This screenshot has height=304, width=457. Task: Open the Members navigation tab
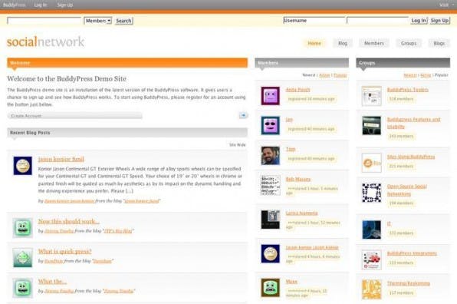[374, 43]
